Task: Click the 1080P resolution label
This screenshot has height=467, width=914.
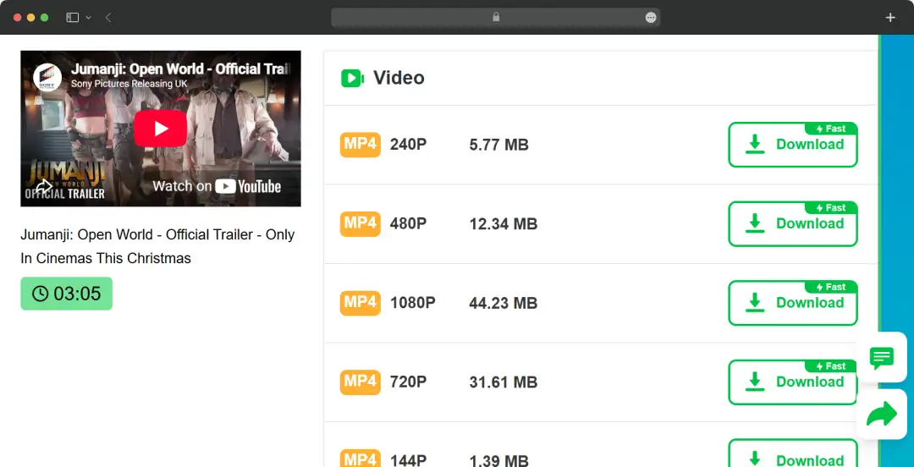Action: pyautogui.click(x=413, y=303)
